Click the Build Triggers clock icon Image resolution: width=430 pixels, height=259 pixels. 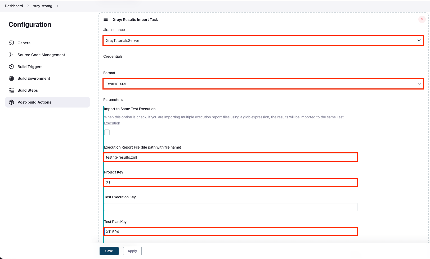(11, 66)
